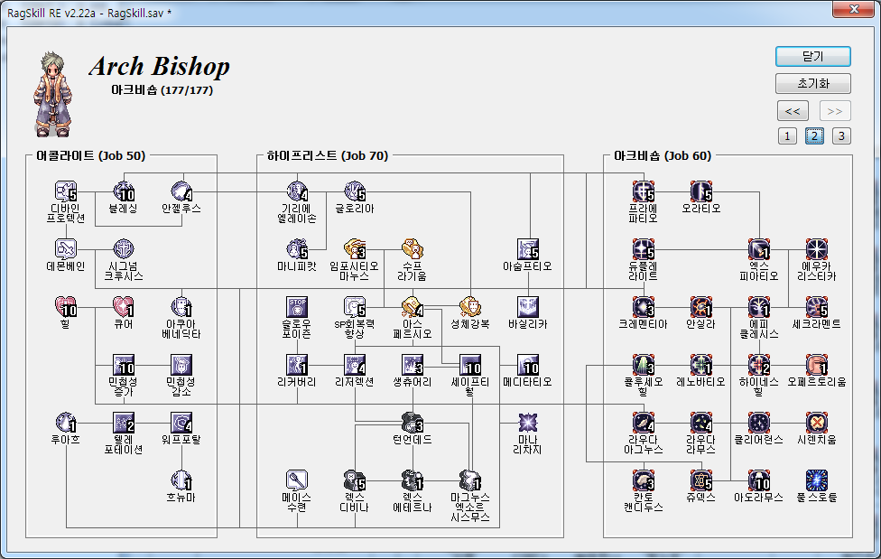
Task: Click the 글로리아 skill icon
Action: pyautogui.click(x=355, y=191)
